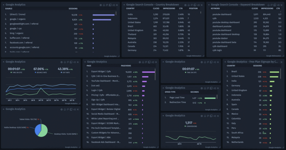Click scrollbar in the Source Sessions widget
286x150 pixels.
pos(116,13)
